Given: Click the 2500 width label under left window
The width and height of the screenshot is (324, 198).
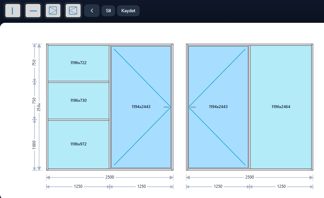Looking at the screenshot, I should [110, 177].
